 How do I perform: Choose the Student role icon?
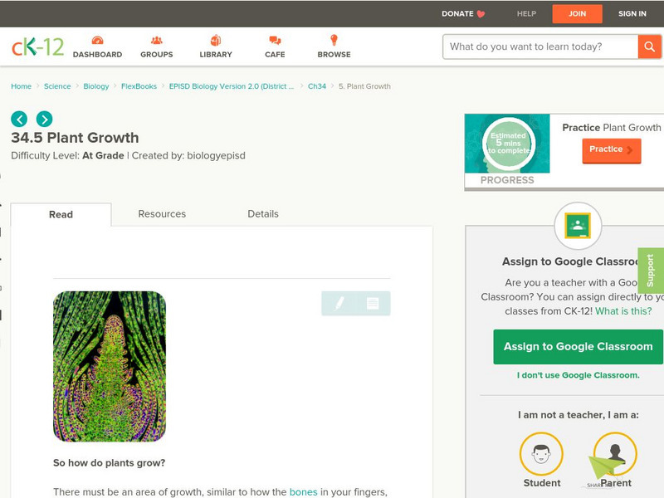coord(541,453)
